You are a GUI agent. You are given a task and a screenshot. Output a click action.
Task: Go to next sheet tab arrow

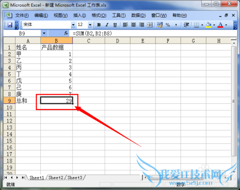click(x=17, y=178)
